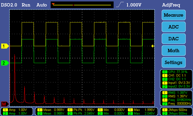Viewport: 193px width, 116px height.
Task: Select the CH1: DC 1:1 coupling text
Action: [x=177, y=75]
